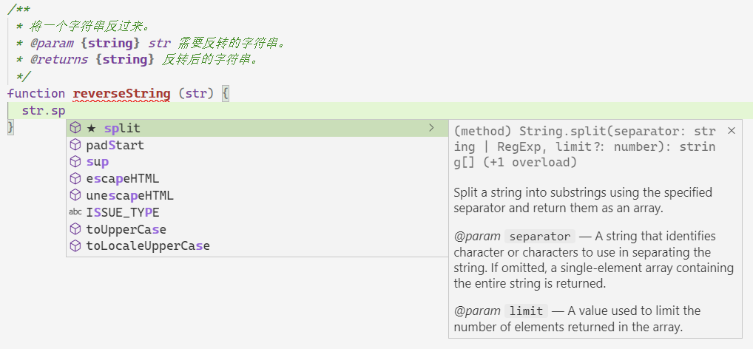Click the cube icon next to padStart
This screenshot has width=753, height=349.
75,145
